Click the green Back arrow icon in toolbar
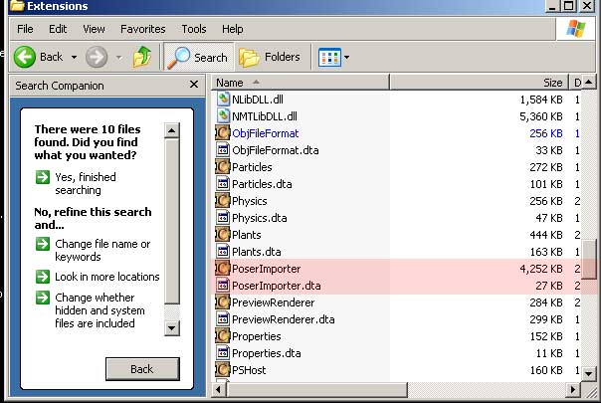 click(25, 57)
